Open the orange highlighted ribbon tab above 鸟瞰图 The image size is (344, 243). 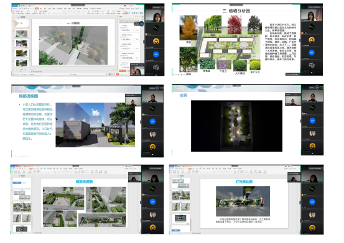pyautogui.click(x=37, y=8)
